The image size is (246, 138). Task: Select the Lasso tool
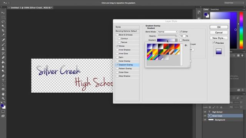click(x=3, y=21)
